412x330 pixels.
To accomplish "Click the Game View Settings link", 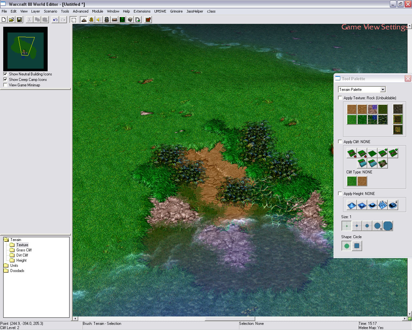I will pyautogui.click(x=374, y=27).
